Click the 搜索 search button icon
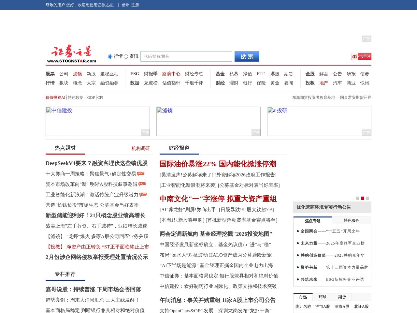Screen dimensions: 417x313 tap(247, 56)
